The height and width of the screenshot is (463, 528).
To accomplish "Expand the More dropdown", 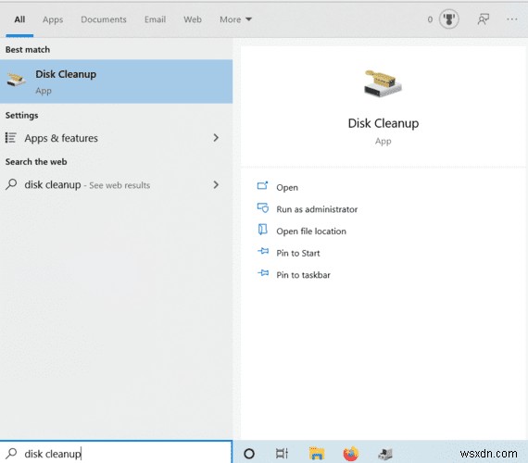I will point(235,19).
